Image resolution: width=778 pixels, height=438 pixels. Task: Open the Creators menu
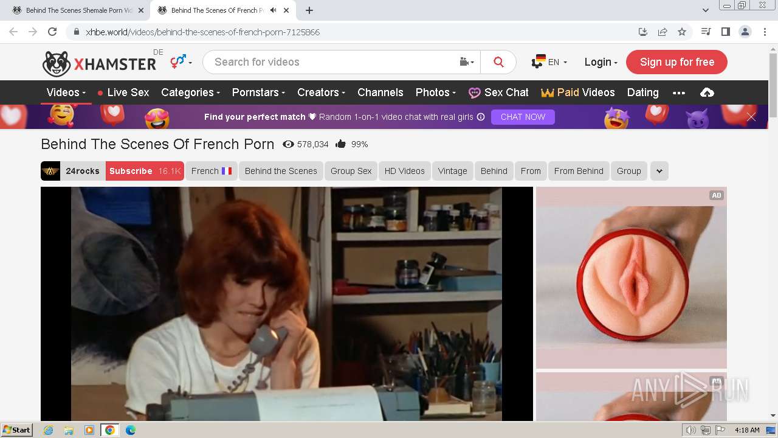(x=321, y=92)
